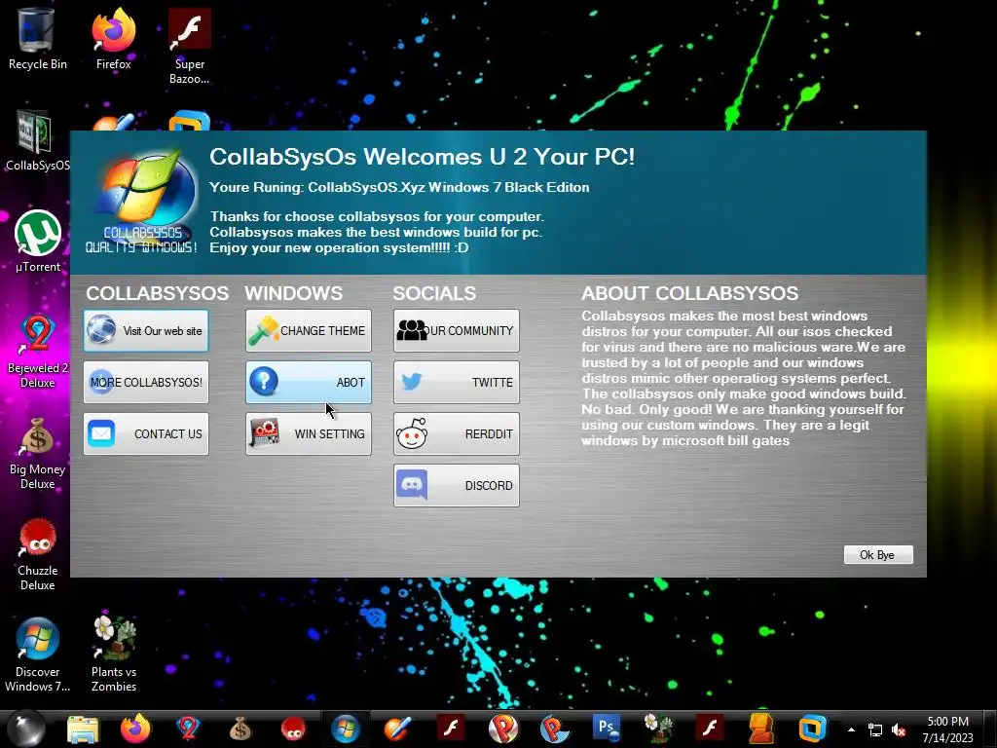
Task: Click the red Chuzzle taskbar icon
Action: click(x=293, y=729)
